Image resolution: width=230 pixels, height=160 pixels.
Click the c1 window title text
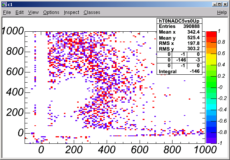pos(10,5)
